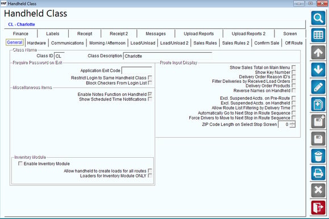The height and width of the screenshot is (219, 329).
Task: Check Automatically Go to Next Stop in Route Sequence
Action: click(294, 113)
